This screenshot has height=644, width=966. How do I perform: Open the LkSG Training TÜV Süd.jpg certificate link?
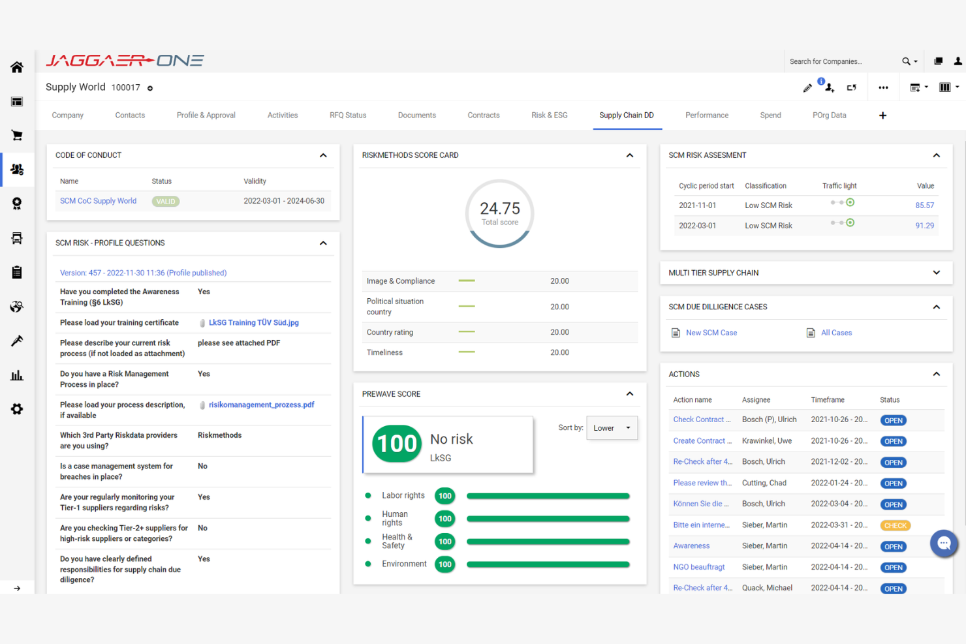coord(253,322)
